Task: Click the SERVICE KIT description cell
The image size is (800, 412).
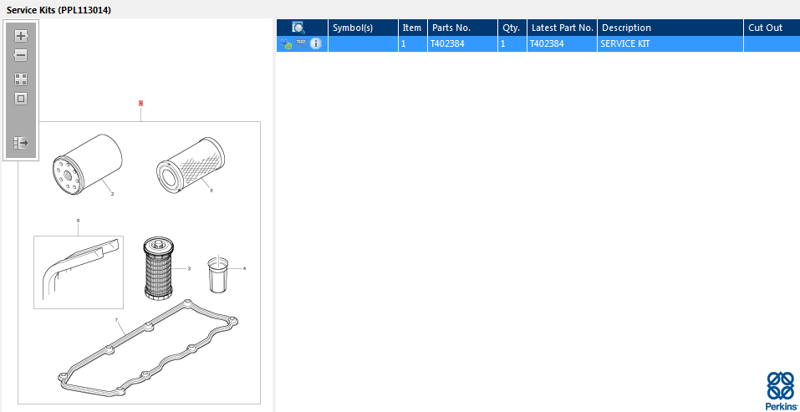Action: pyautogui.click(x=670, y=43)
